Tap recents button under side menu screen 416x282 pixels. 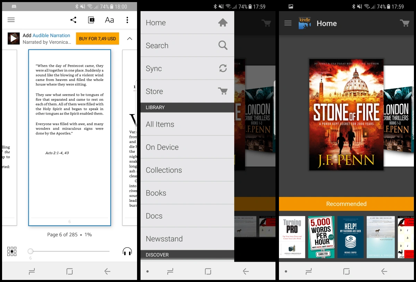point(170,271)
